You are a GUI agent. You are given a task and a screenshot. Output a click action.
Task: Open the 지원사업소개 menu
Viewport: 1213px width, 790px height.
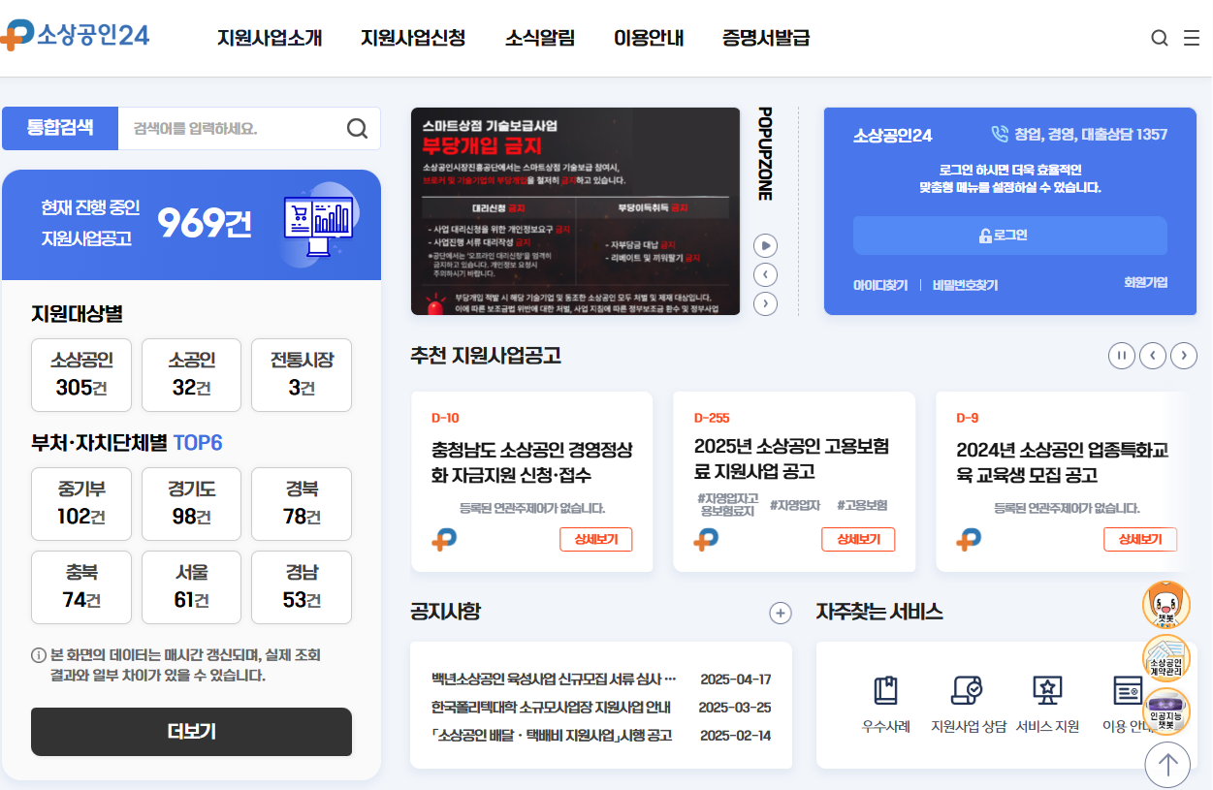270,38
